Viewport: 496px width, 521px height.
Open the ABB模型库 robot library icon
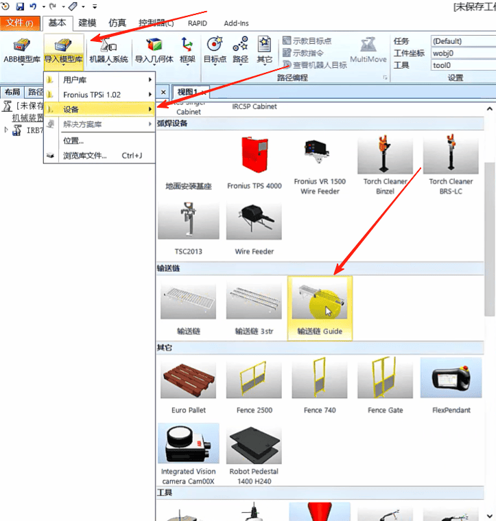coord(22,51)
